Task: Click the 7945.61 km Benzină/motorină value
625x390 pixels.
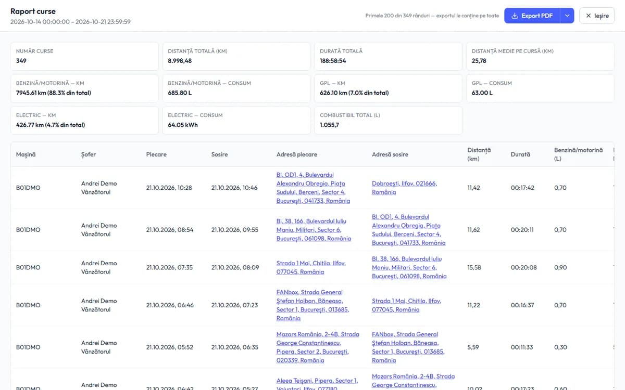Action: pos(54,93)
